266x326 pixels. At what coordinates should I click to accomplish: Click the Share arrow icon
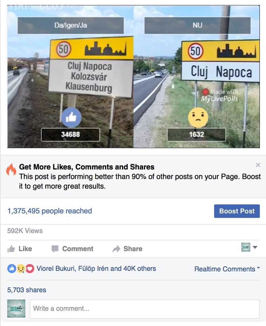point(117,249)
